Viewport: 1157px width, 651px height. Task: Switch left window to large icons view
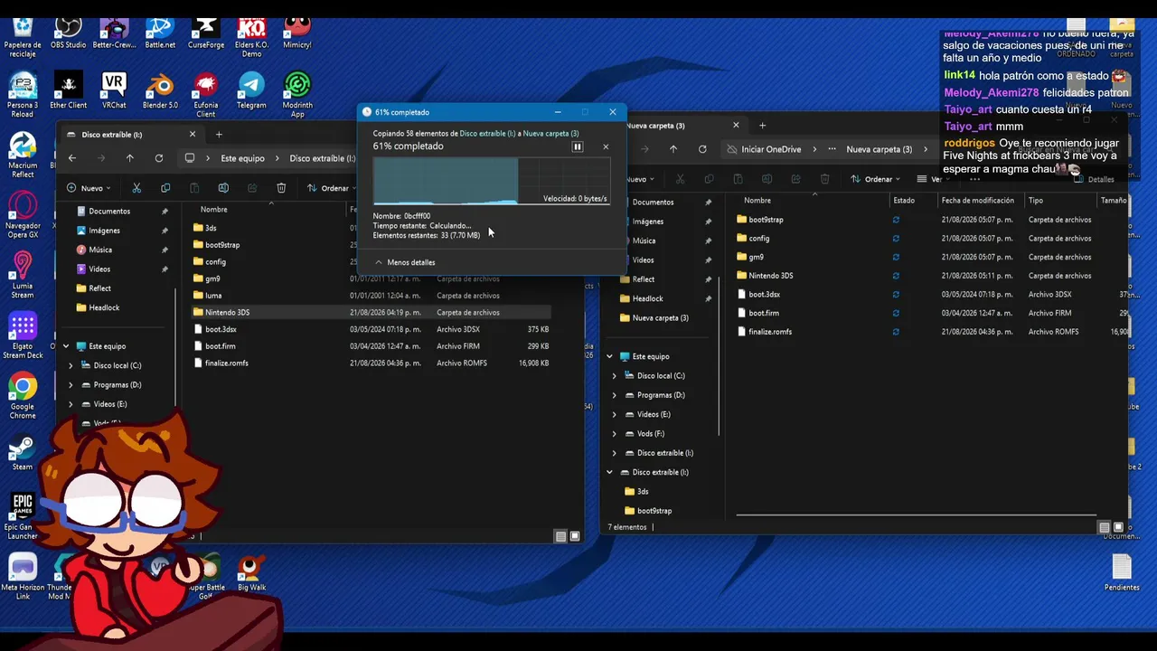pos(575,536)
